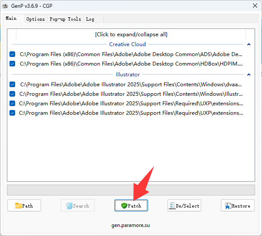Toggle checkbox for Windows\Illustr... file
The width and height of the screenshot is (262, 236).
[x=12, y=94]
